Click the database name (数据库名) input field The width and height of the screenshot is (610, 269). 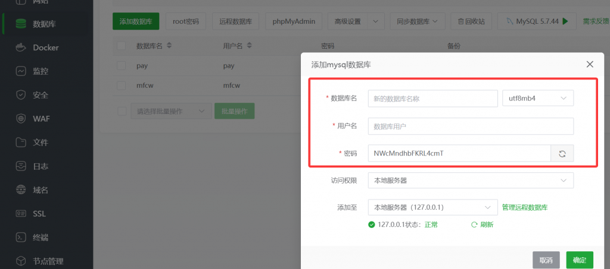432,99
